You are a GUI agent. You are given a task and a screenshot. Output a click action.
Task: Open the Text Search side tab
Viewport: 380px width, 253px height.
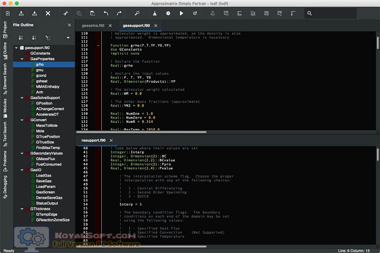point(5,134)
